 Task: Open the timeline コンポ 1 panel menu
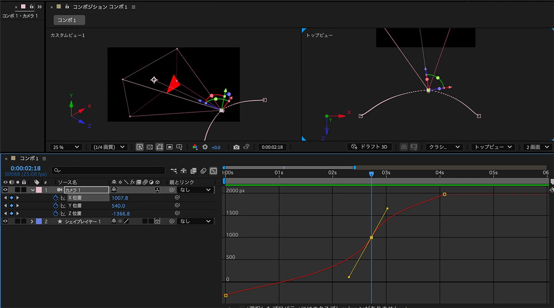tap(44, 159)
